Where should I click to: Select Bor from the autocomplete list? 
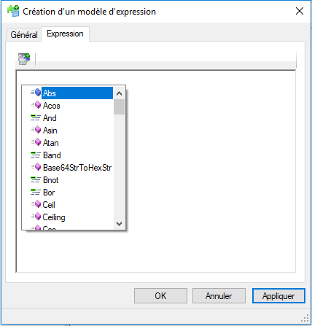[x=49, y=193]
